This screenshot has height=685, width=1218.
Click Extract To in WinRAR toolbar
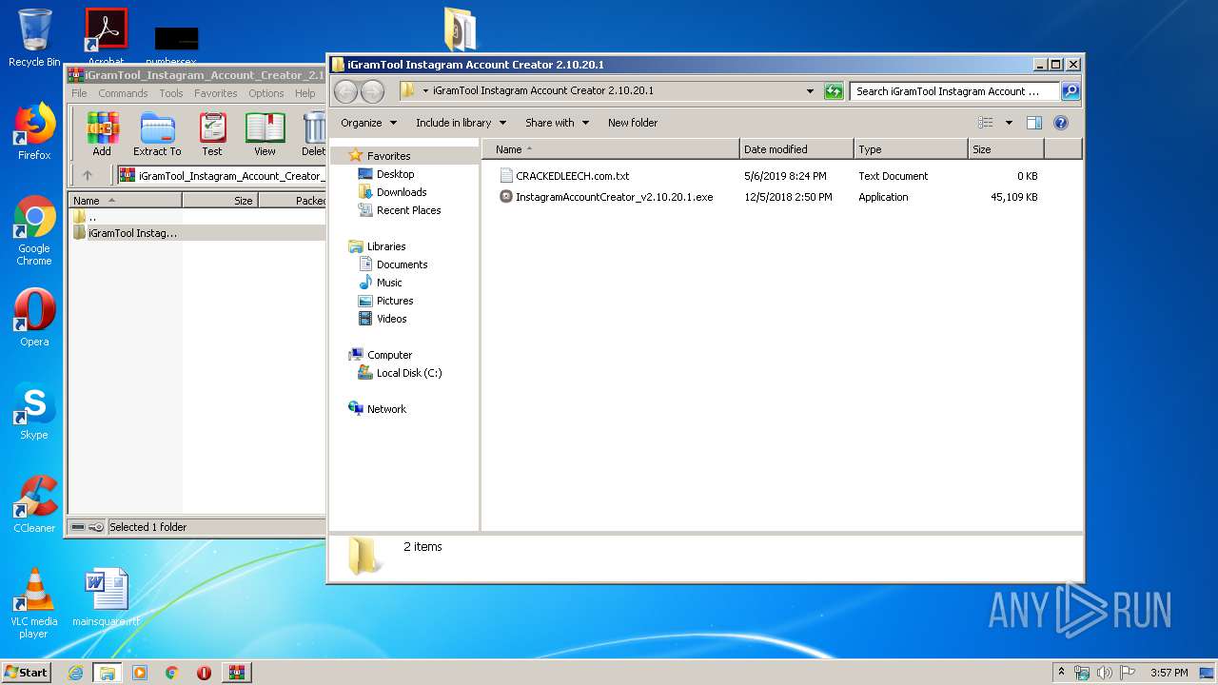pyautogui.click(x=157, y=133)
